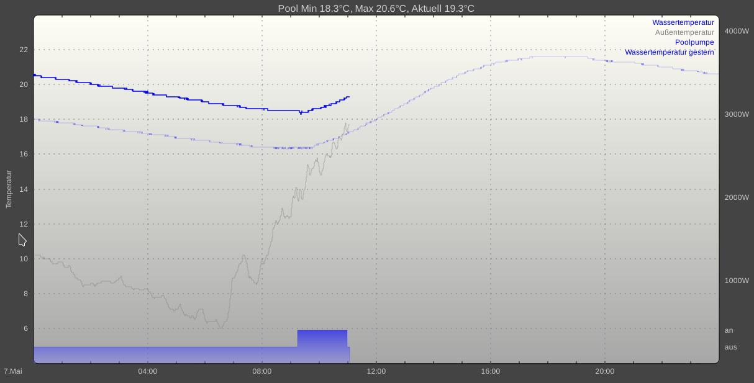Click the vertical Temperatur axis title

click(x=9, y=189)
